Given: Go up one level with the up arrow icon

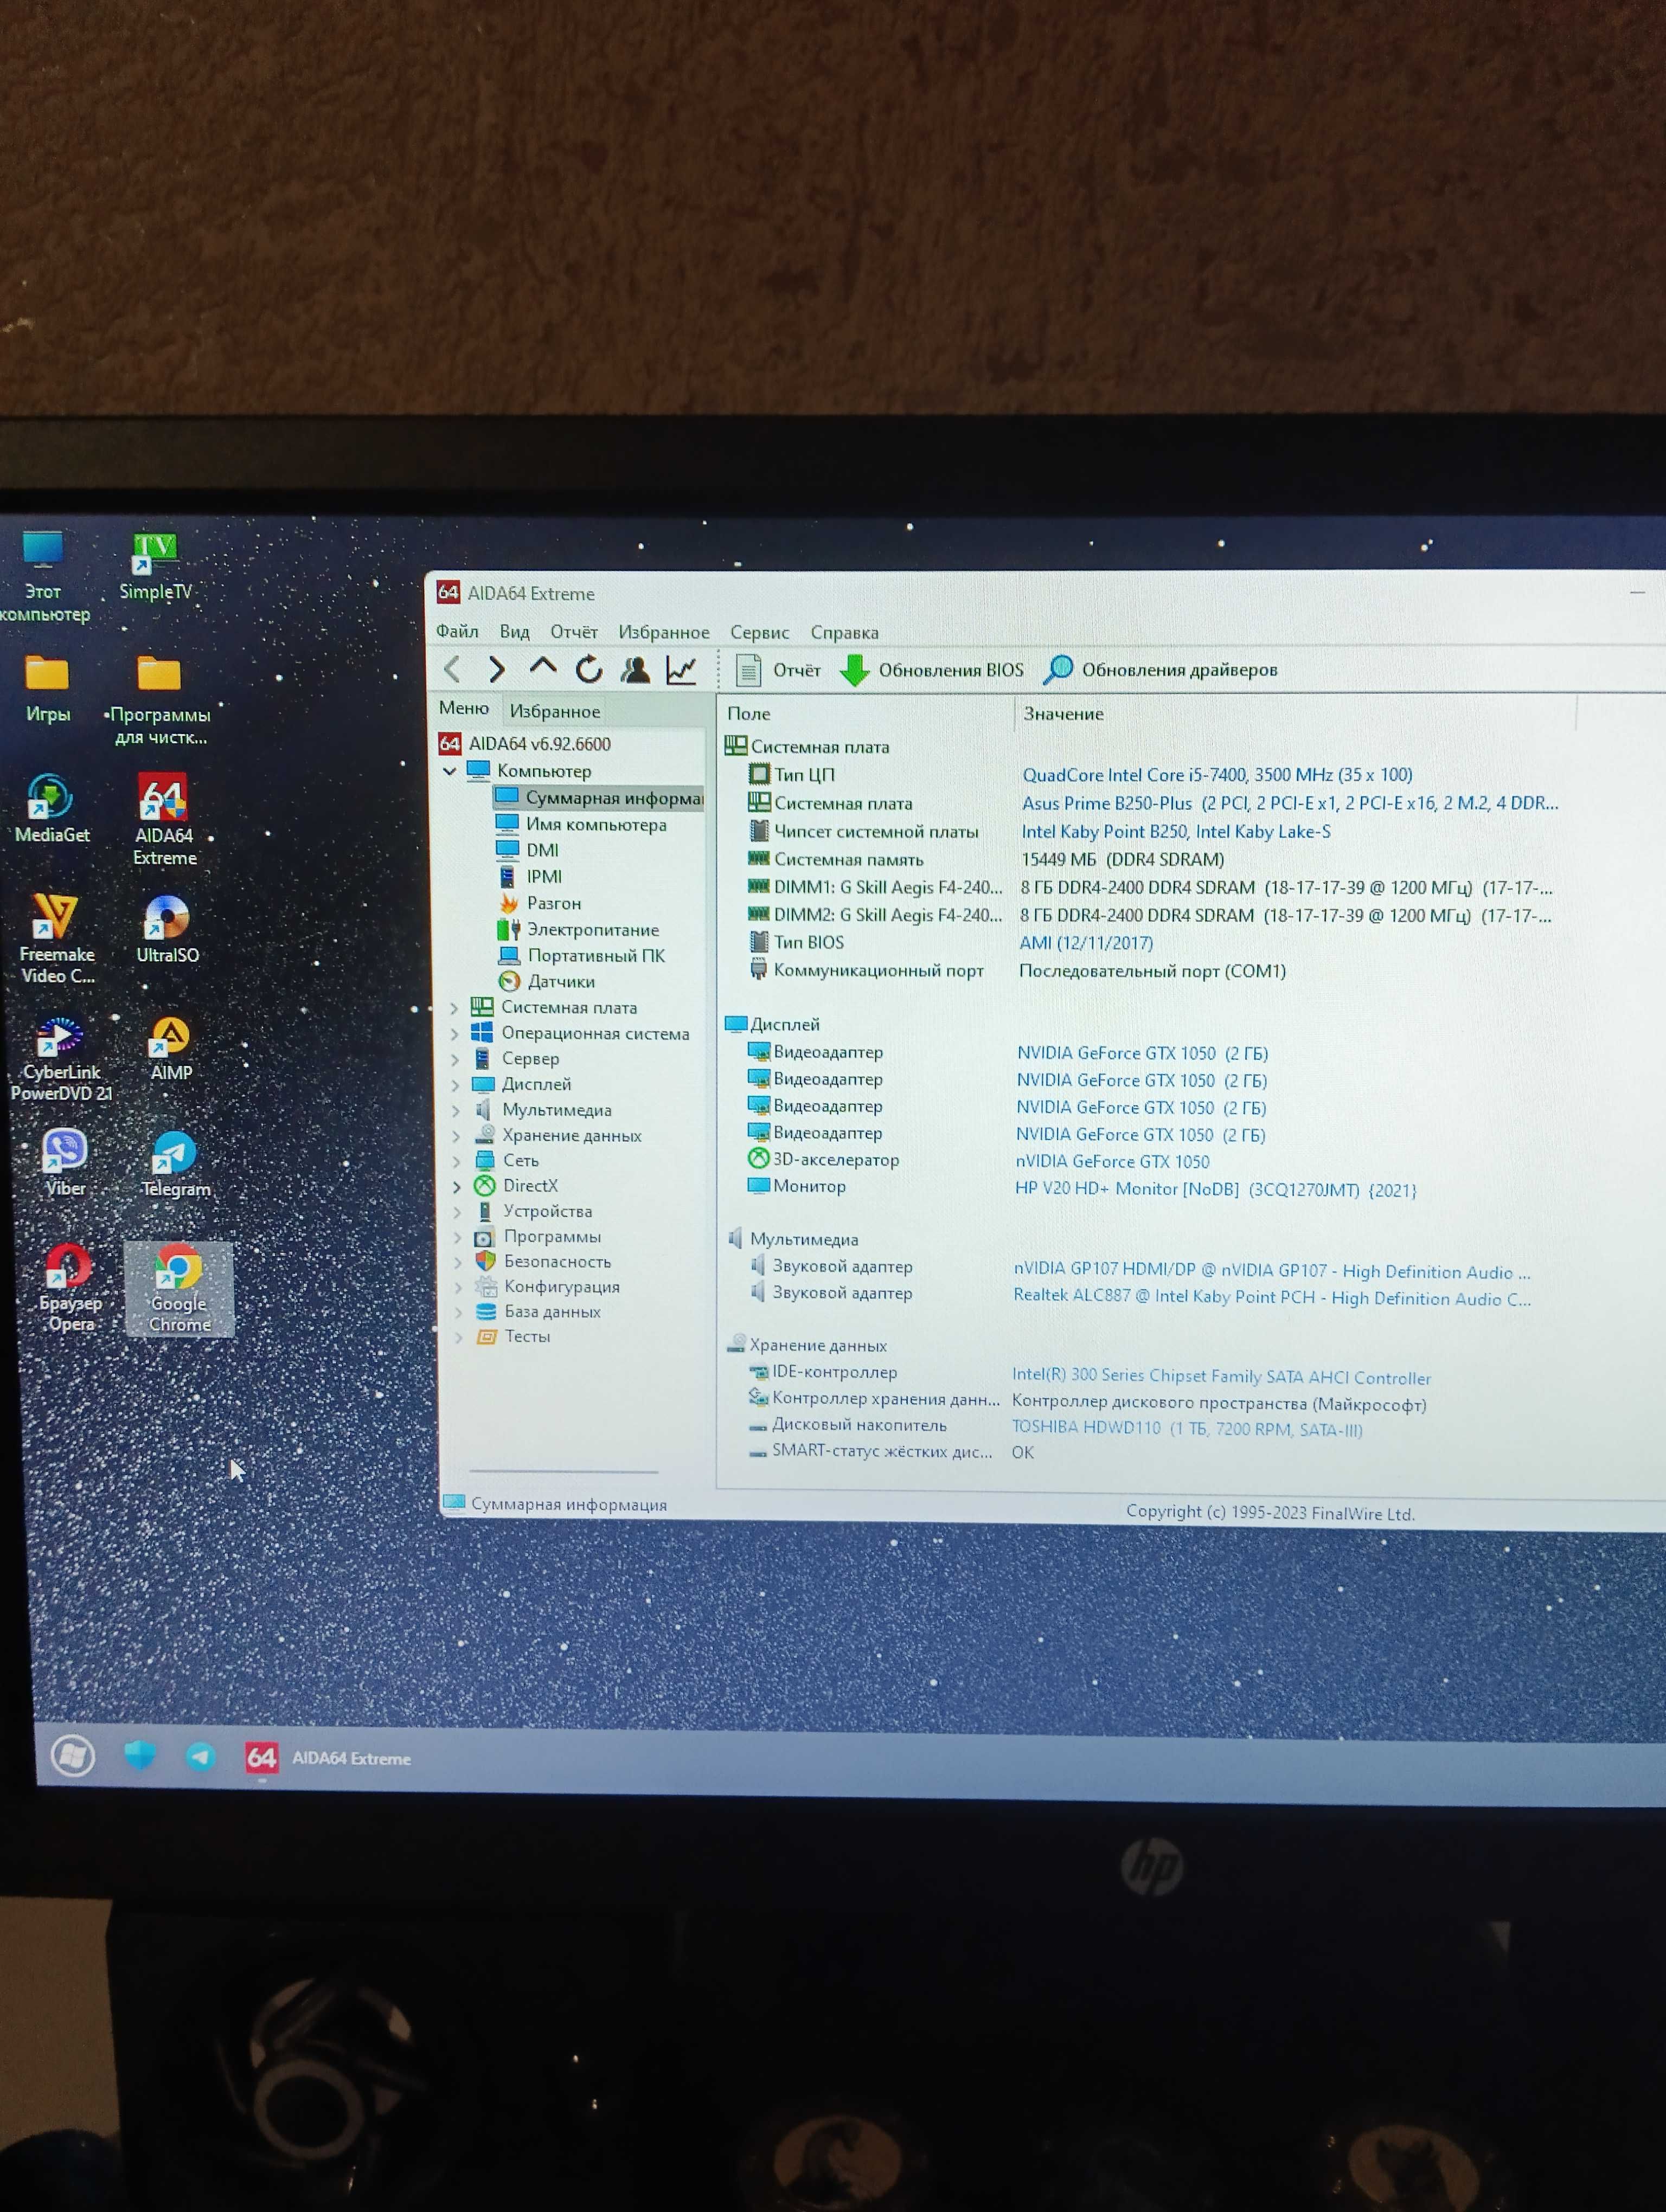Looking at the screenshot, I should point(543,667).
